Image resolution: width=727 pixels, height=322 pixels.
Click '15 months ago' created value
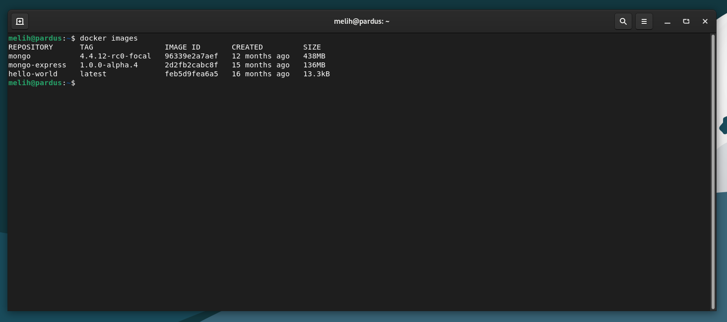pyautogui.click(x=261, y=65)
